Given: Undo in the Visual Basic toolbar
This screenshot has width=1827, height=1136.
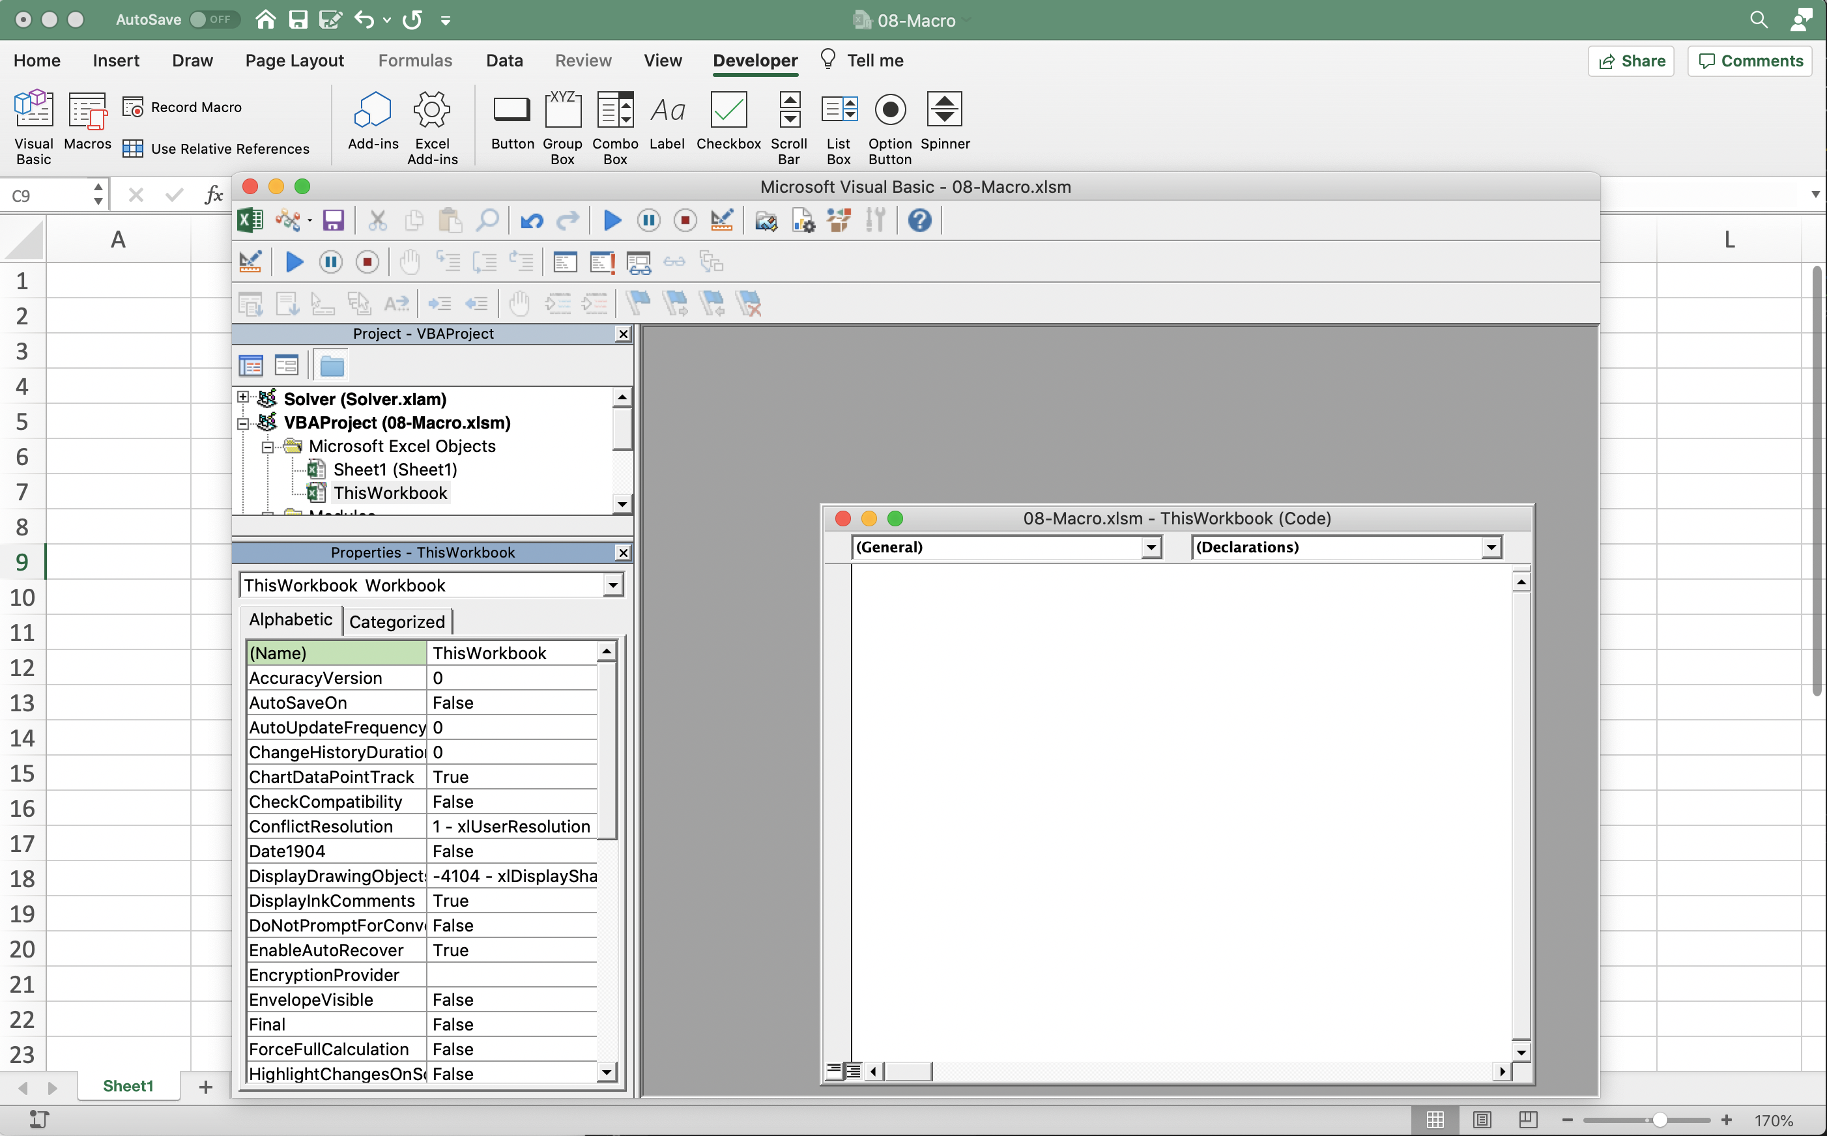Looking at the screenshot, I should [532, 220].
